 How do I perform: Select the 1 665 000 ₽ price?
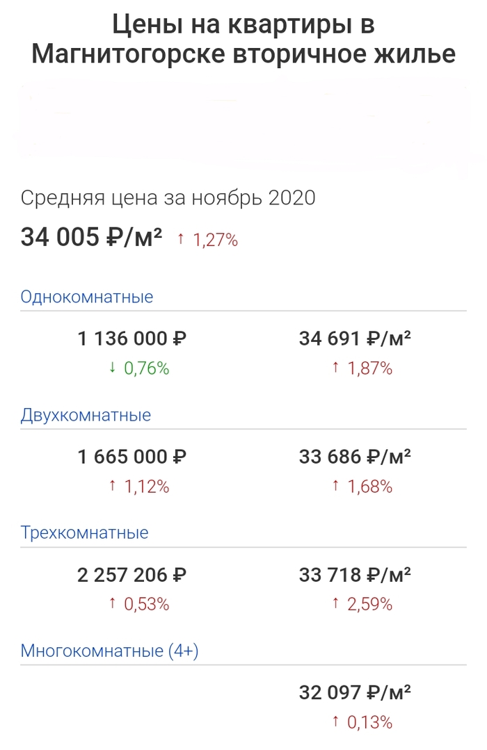point(132,457)
